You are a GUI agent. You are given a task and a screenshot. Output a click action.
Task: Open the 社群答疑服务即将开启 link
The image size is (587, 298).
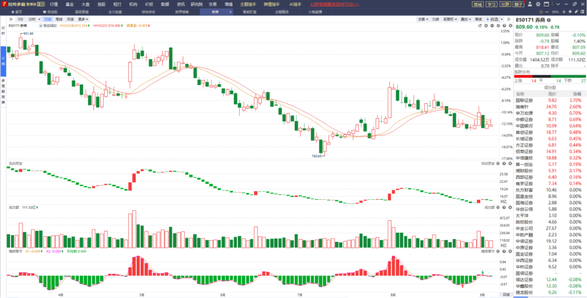point(335,4)
